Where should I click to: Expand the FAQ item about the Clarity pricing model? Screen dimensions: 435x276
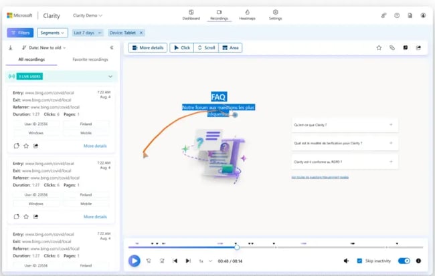[x=345, y=143]
